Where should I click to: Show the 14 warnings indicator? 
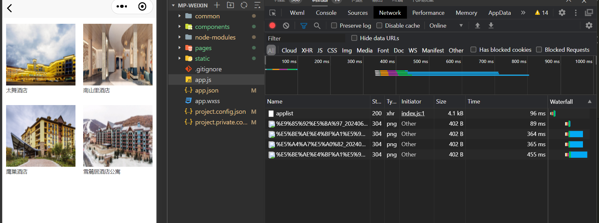coord(542,13)
